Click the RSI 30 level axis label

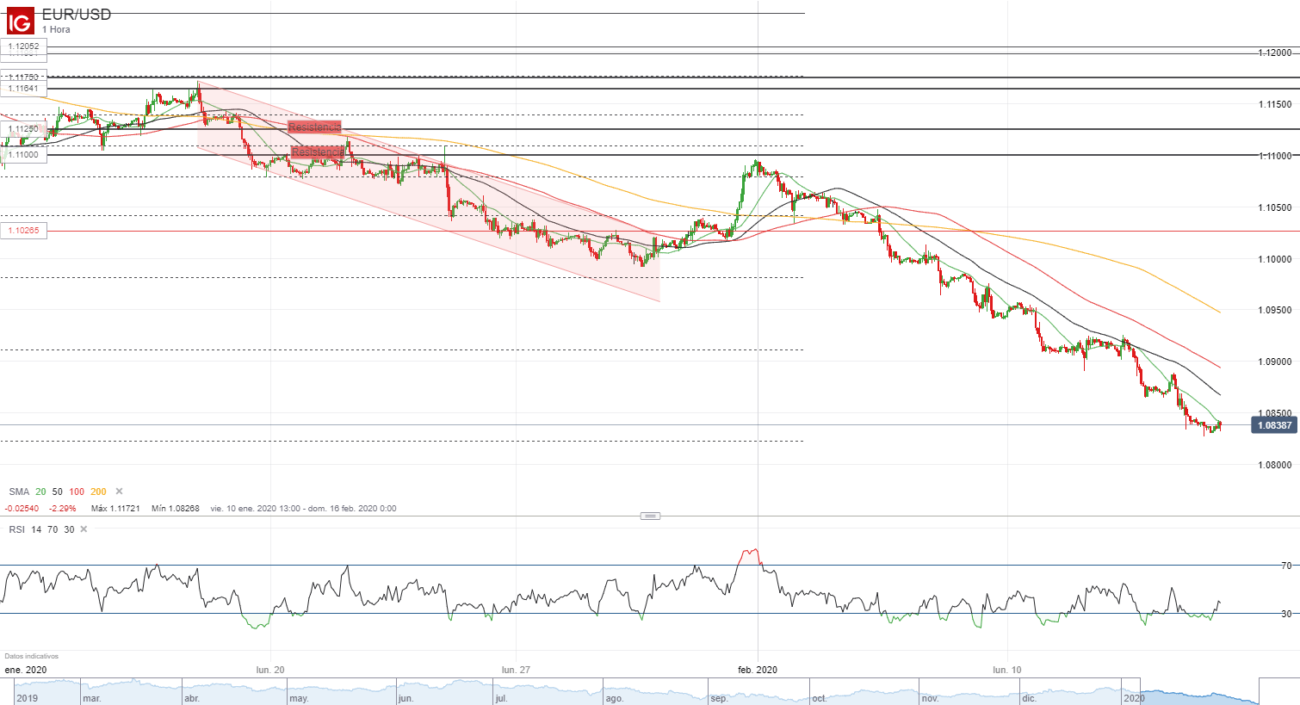click(1286, 614)
